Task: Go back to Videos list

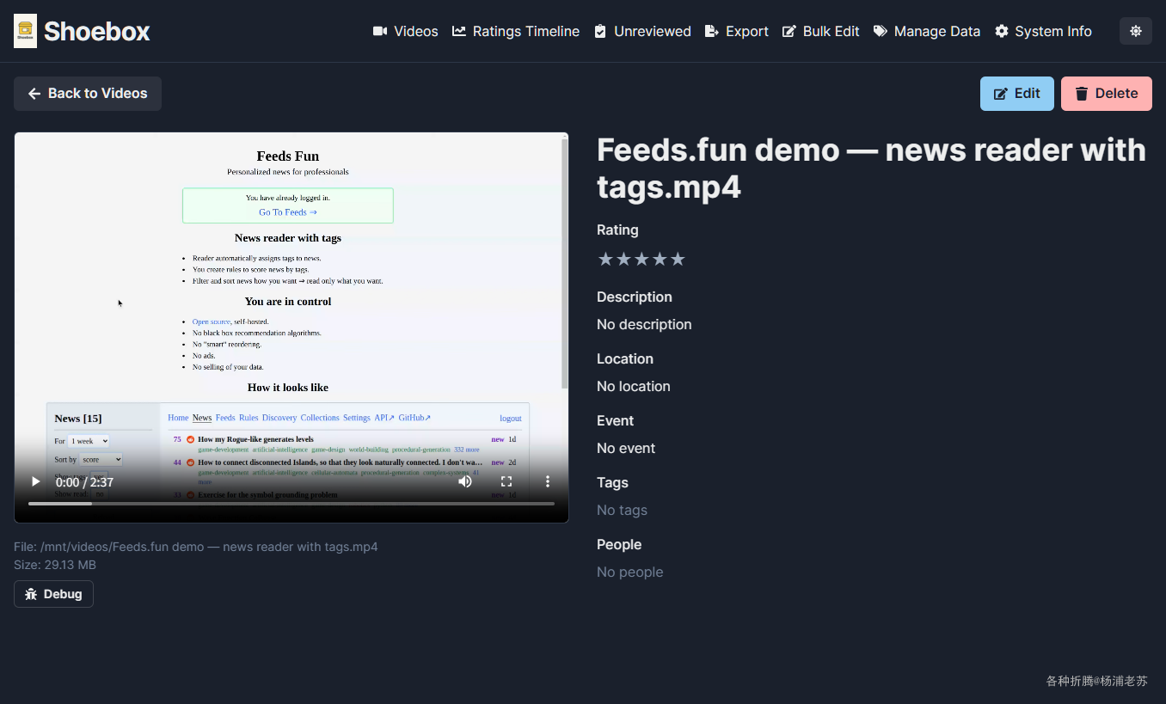Action: tap(88, 94)
